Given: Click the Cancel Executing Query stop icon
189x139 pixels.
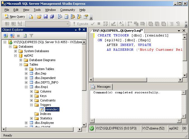Looking at the screenshot, I should pyautogui.click(x=99, y=24).
